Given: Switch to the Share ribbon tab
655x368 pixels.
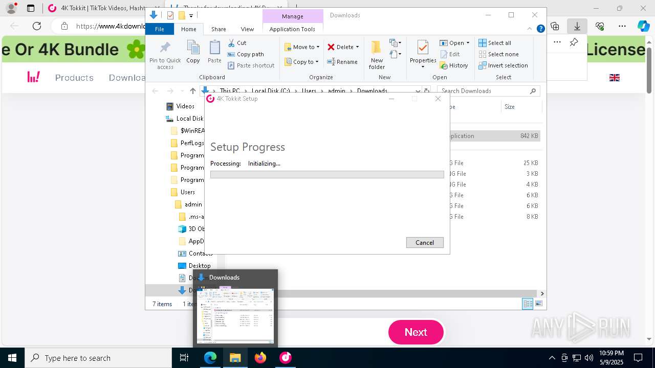Looking at the screenshot, I should [x=219, y=29].
